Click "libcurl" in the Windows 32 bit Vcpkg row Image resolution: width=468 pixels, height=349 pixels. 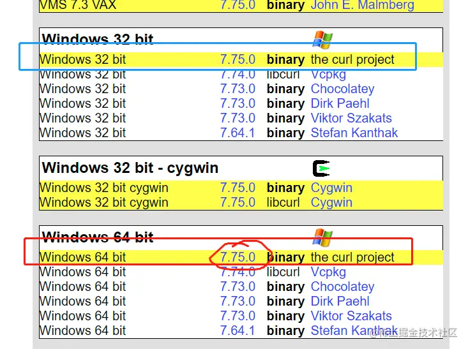click(283, 74)
